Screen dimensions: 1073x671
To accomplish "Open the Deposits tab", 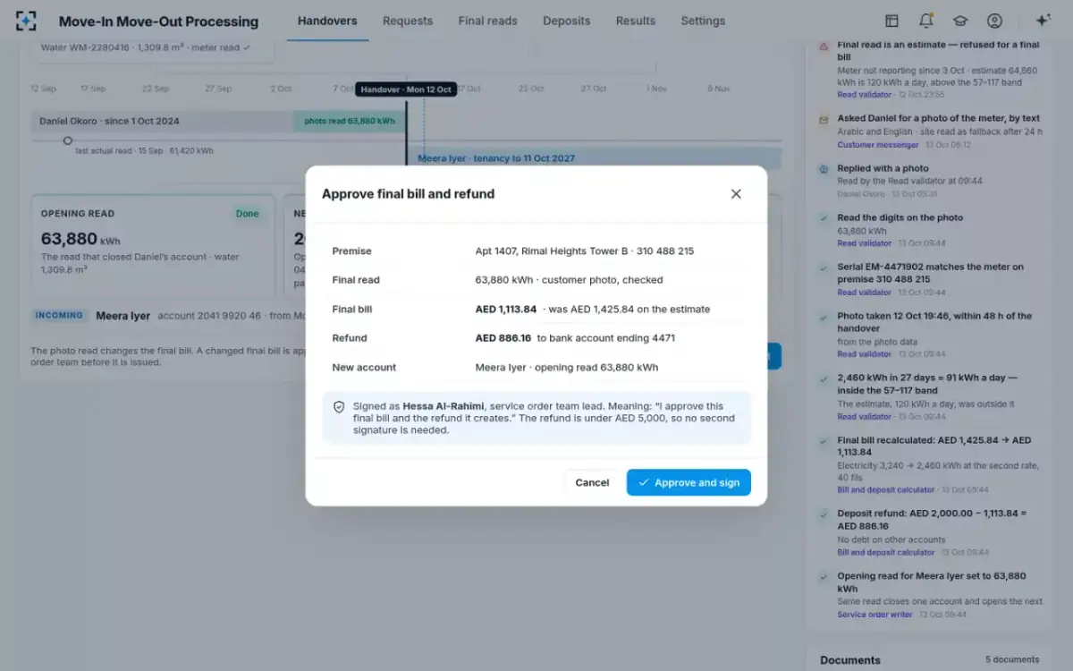I will [567, 21].
